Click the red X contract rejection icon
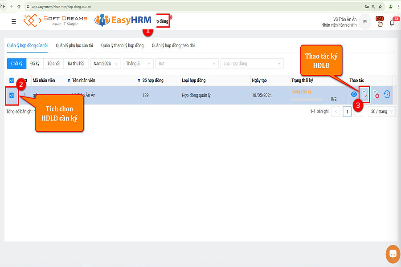Screen dimensions: 401x267 click(376, 95)
